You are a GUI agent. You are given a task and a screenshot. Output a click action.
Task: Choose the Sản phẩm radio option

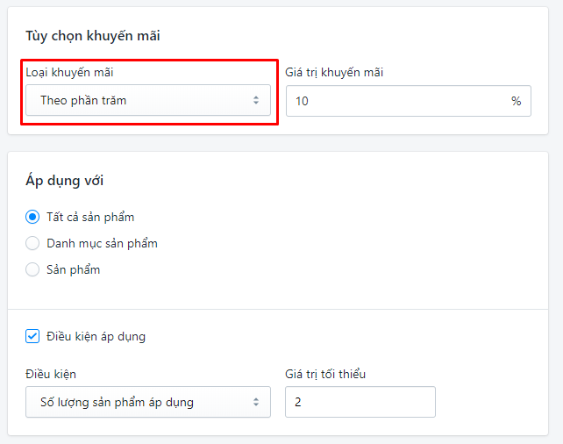tap(32, 269)
